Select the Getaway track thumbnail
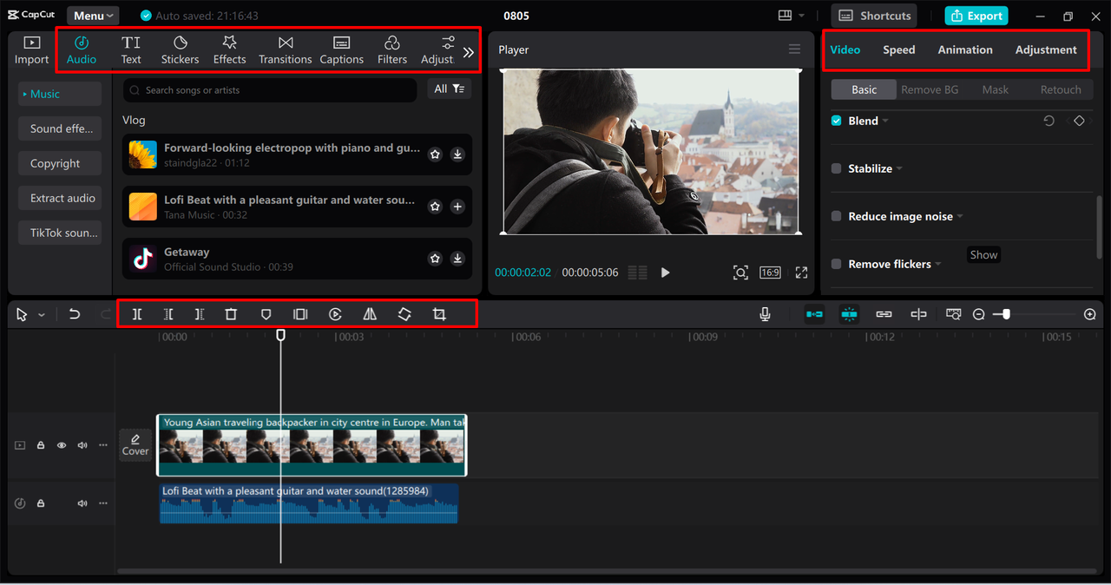Image resolution: width=1111 pixels, height=585 pixels. click(143, 259)
